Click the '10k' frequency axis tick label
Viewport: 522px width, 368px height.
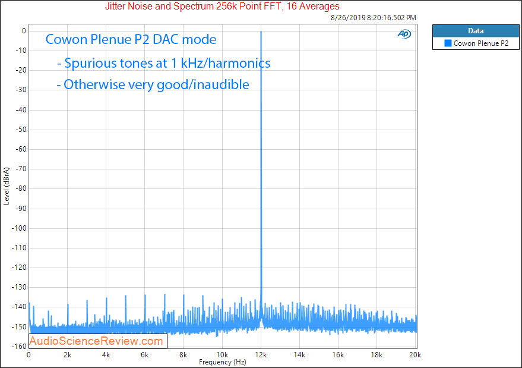pyautogui.click(x=222, y=355)
